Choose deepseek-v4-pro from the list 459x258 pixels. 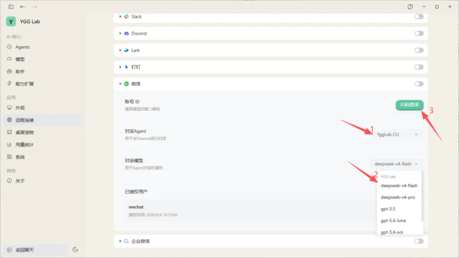coord(399,197)
